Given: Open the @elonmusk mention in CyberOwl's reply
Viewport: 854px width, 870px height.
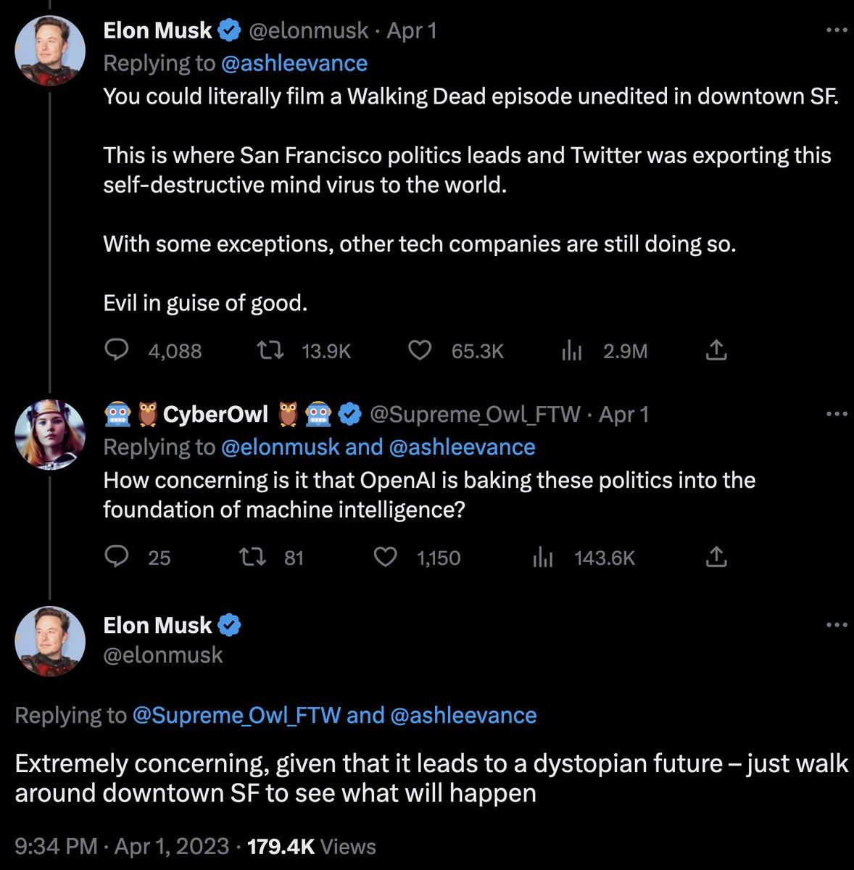Looking at the screenshot, I should pyautogui.click(x=280, y=447).
